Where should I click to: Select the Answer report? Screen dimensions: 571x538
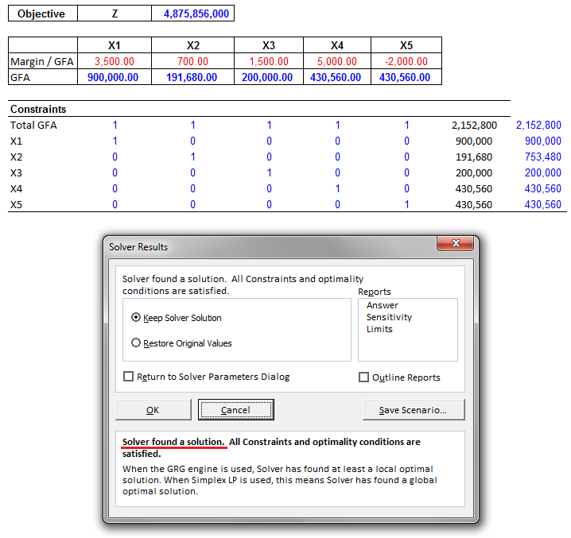coord(383,305)
